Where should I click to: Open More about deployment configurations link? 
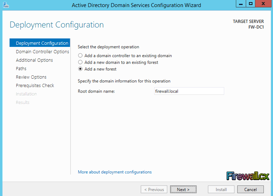[115, 172]
